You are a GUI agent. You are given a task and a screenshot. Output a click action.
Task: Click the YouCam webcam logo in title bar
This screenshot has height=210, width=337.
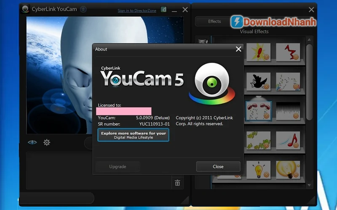pos(25,9)
